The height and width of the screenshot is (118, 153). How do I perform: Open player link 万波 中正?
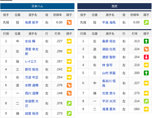32,77
